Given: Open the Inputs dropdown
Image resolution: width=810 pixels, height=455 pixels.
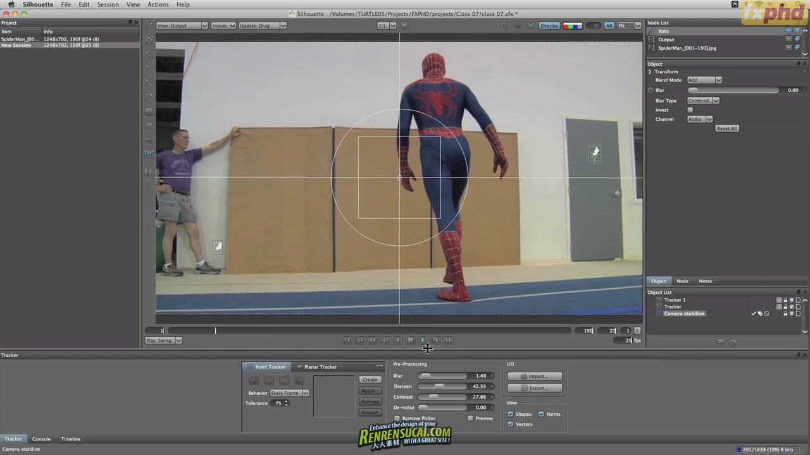Looking at the screenshot, I should tap(223, 26).
